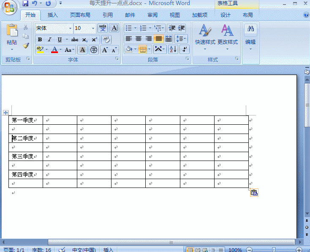
Task: Toggle superscript formatting
Action: tap(94, 40)
